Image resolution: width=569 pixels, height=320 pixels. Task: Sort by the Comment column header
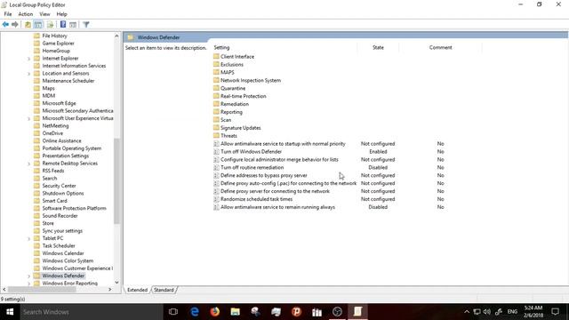point(441,47)
